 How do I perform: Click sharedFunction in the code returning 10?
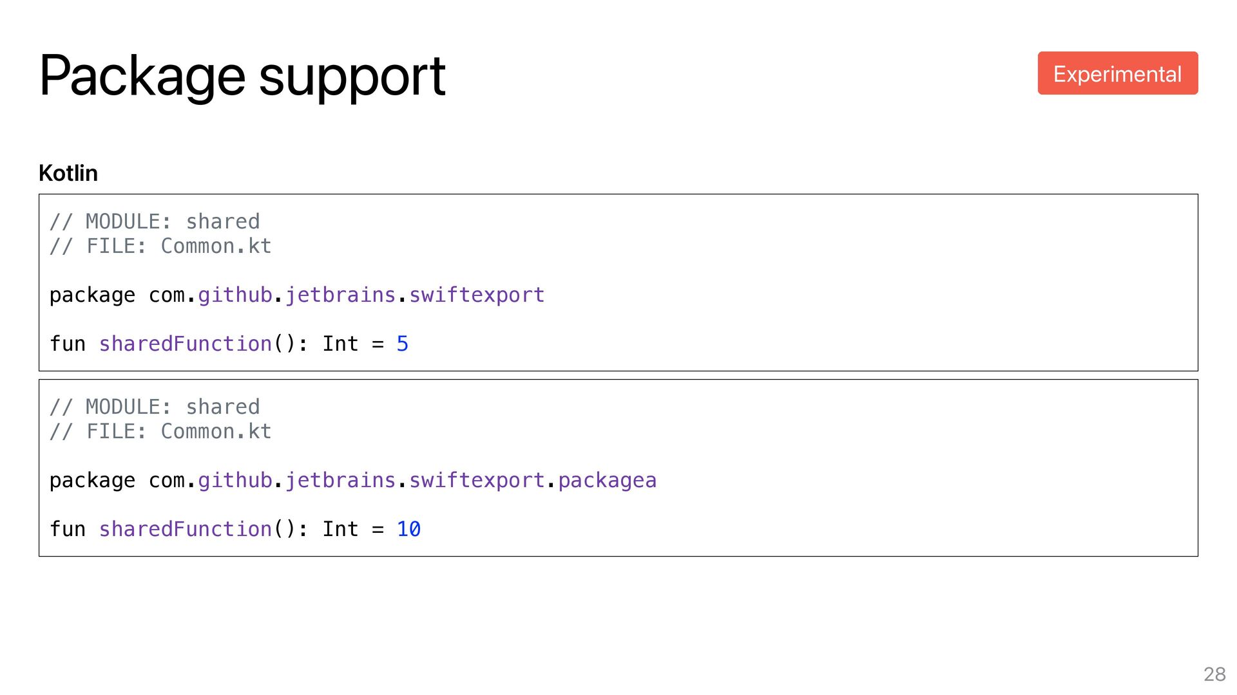tap(185, 529)
